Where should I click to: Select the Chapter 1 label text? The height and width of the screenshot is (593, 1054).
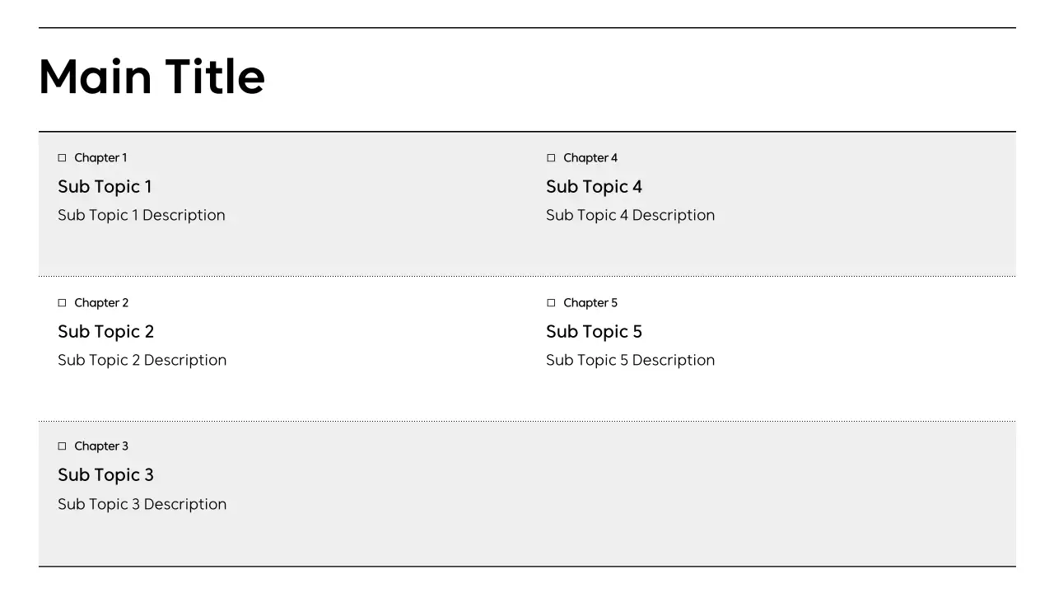click(x=100, y=158)
